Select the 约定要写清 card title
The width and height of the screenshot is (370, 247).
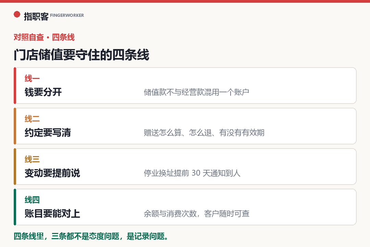pos(48,132)
